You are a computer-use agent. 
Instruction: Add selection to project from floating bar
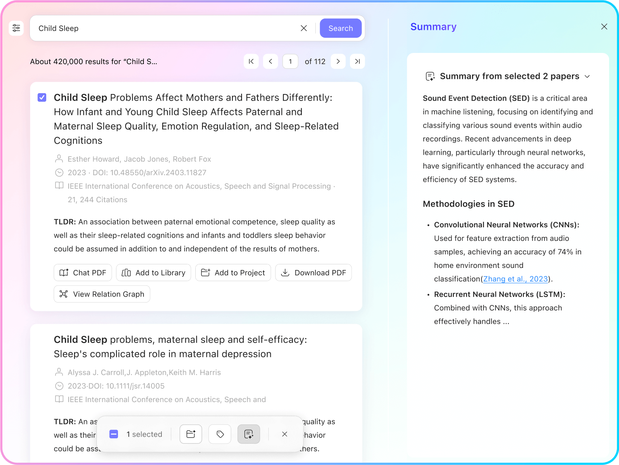point(191,434)
